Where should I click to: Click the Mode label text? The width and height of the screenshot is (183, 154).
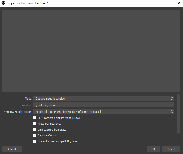(x=28, y=99)
